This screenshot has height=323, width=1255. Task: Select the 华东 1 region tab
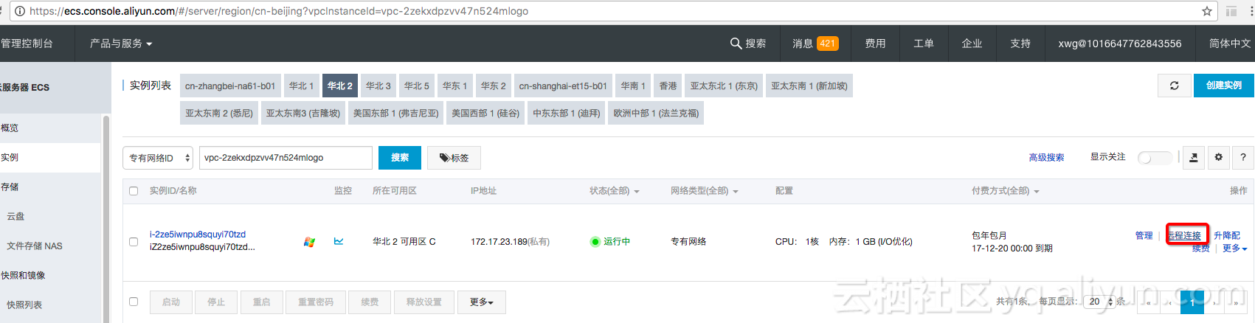point(454,86)
